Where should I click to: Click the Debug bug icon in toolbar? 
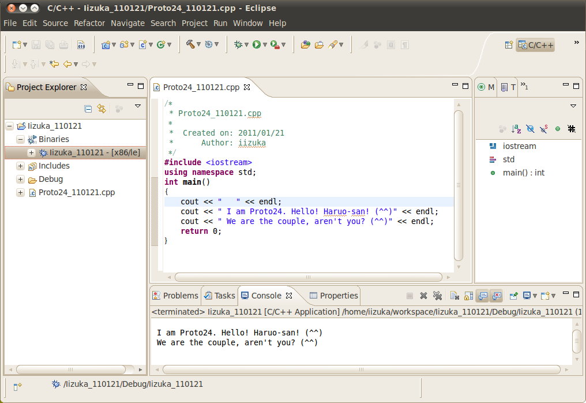(x=238, y=45)
